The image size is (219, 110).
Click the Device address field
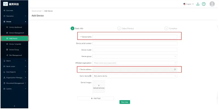pyautogui.click(x=135, y=70)
